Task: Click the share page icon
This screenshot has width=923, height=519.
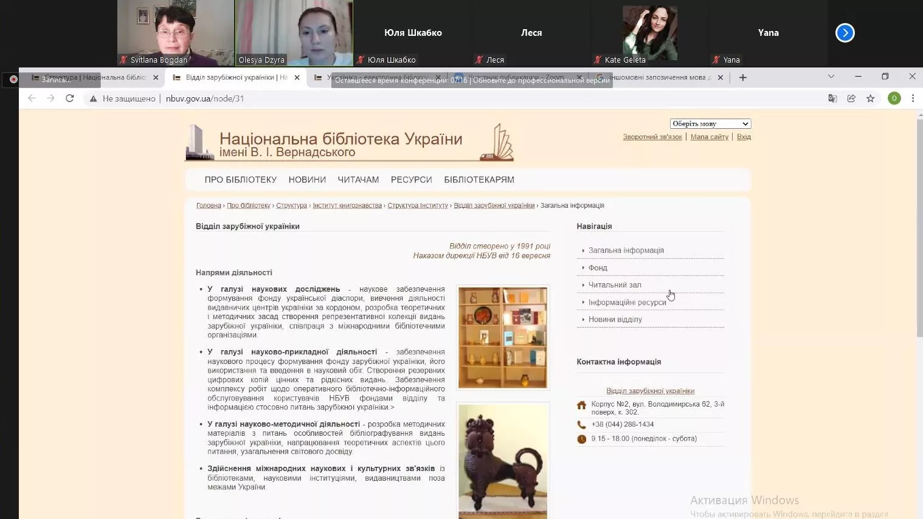Action: click(x=851, y=98)
